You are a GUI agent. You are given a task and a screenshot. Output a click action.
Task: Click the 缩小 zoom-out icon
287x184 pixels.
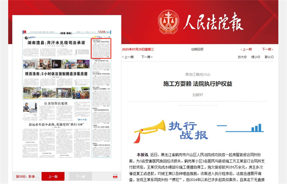coord(255,57)
